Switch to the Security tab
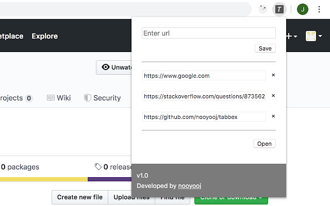The width and height of the screenshot is (330, 206). click(102, 98)
